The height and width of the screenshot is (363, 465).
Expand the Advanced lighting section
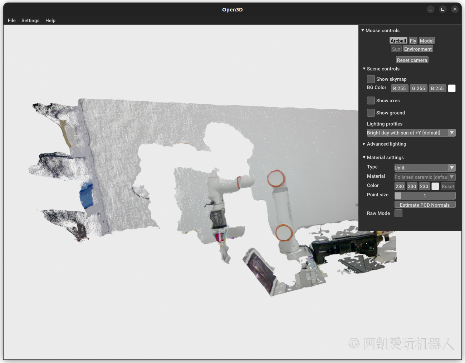coord(364,144)
